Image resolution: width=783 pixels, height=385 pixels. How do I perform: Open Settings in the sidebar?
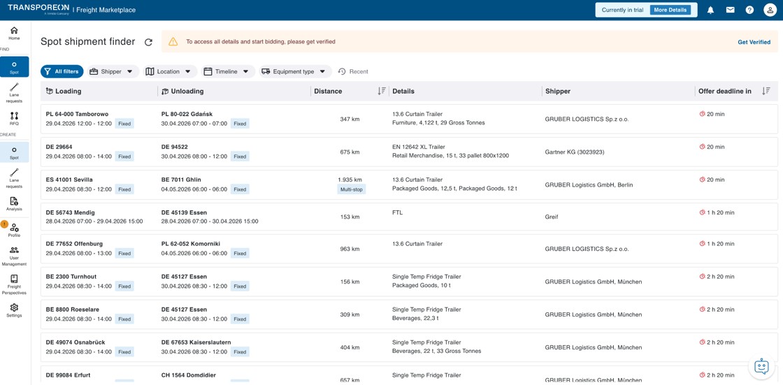(14, 311)
